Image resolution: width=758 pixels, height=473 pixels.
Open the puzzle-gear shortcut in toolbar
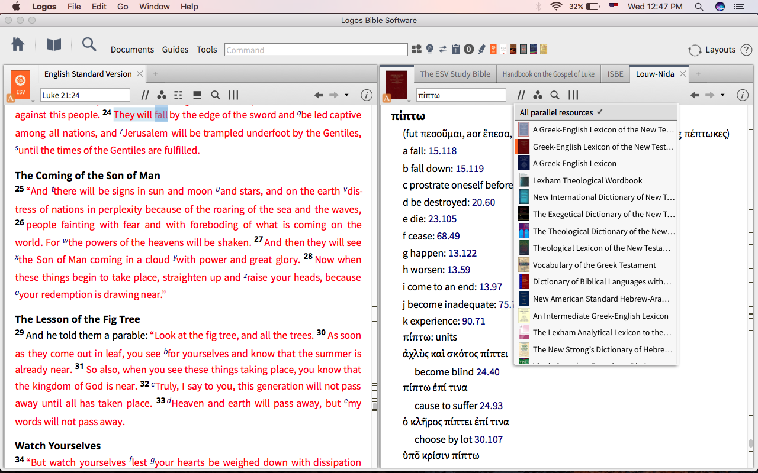coord(417,50)
